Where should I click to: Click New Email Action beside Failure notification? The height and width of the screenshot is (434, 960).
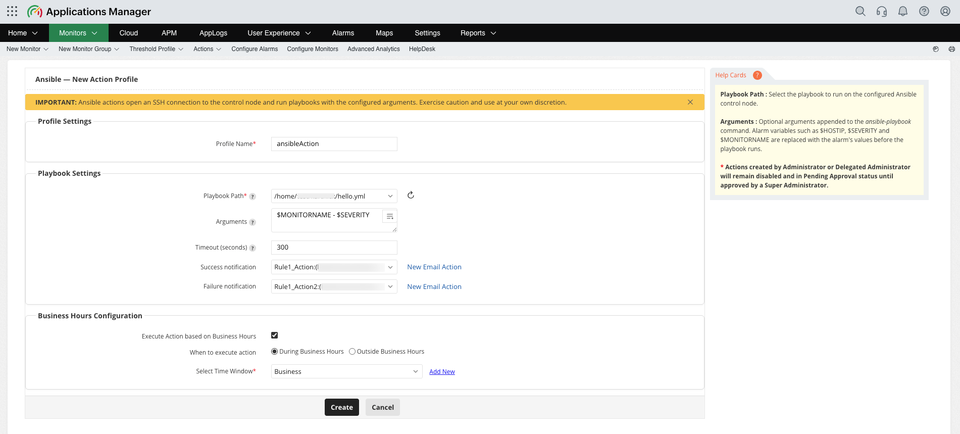pyautogui.click(x=434, y=286)
